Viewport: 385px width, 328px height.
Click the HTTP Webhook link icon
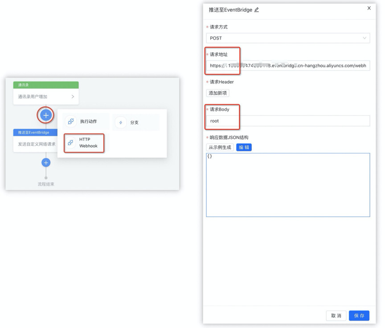70,143
